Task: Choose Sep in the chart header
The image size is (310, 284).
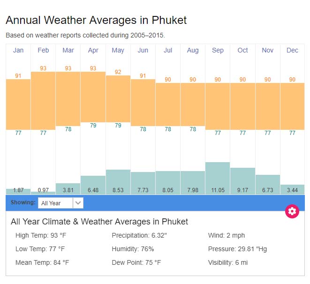Action: tap(218, 51)
